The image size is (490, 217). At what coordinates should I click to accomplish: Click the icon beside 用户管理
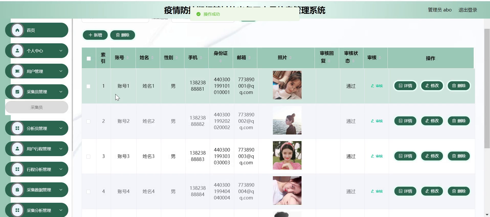coord(17,71)
